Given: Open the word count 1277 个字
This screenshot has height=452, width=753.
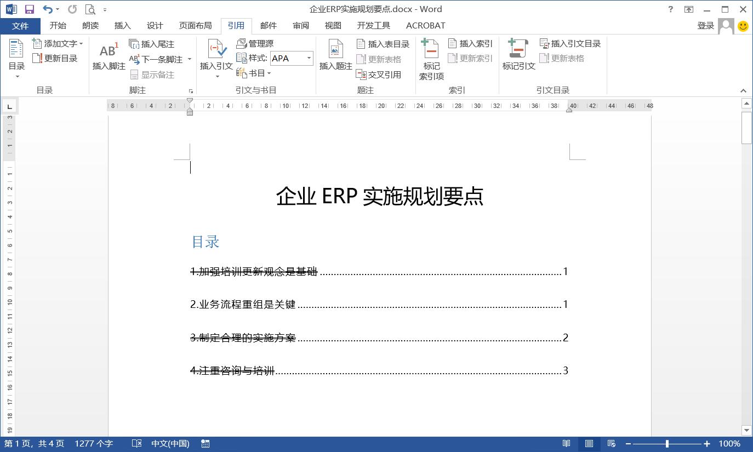Looking at the screenshot, I should 94,444.
